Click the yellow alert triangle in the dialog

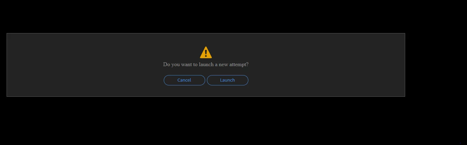click(206, 52)
